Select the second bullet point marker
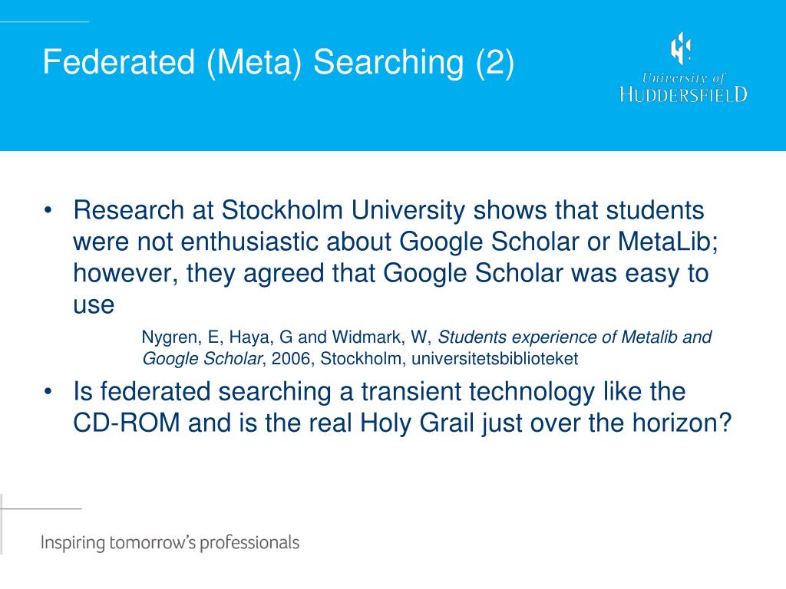 48,391
